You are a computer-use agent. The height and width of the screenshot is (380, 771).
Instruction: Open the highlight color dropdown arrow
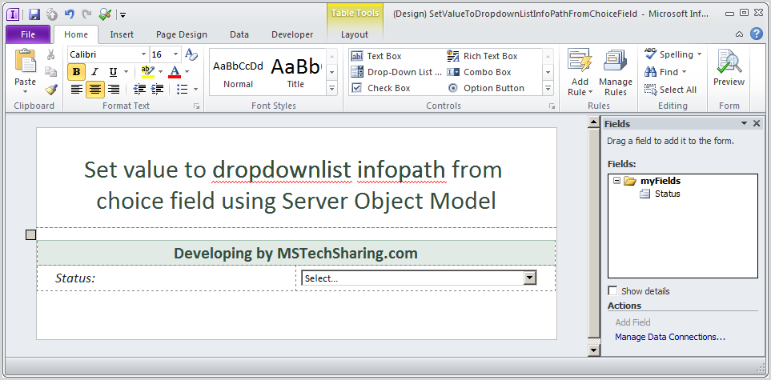click(x=160, y=72)
